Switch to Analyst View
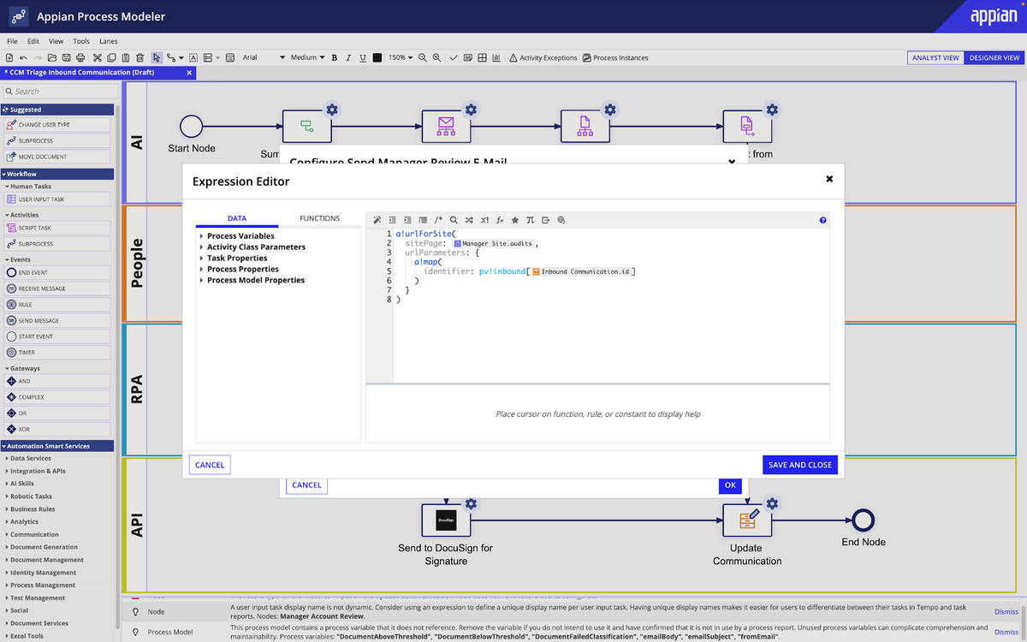Viewport: 1027px width, 642px height. click(x=935, y=57)
